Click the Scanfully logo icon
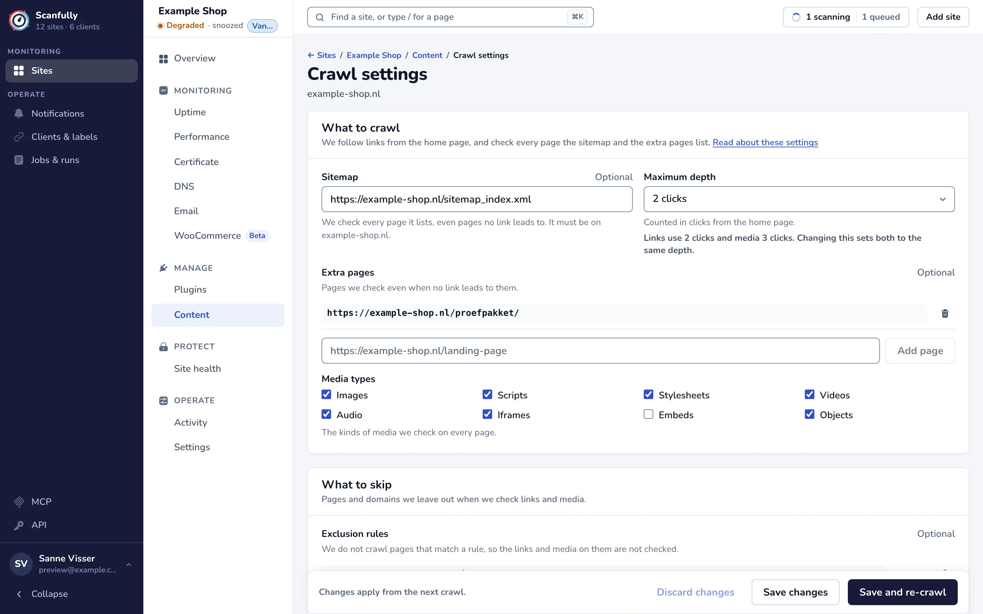Image resolution: width=983 pixels, height=614 pixels. [x=19, y=20]
